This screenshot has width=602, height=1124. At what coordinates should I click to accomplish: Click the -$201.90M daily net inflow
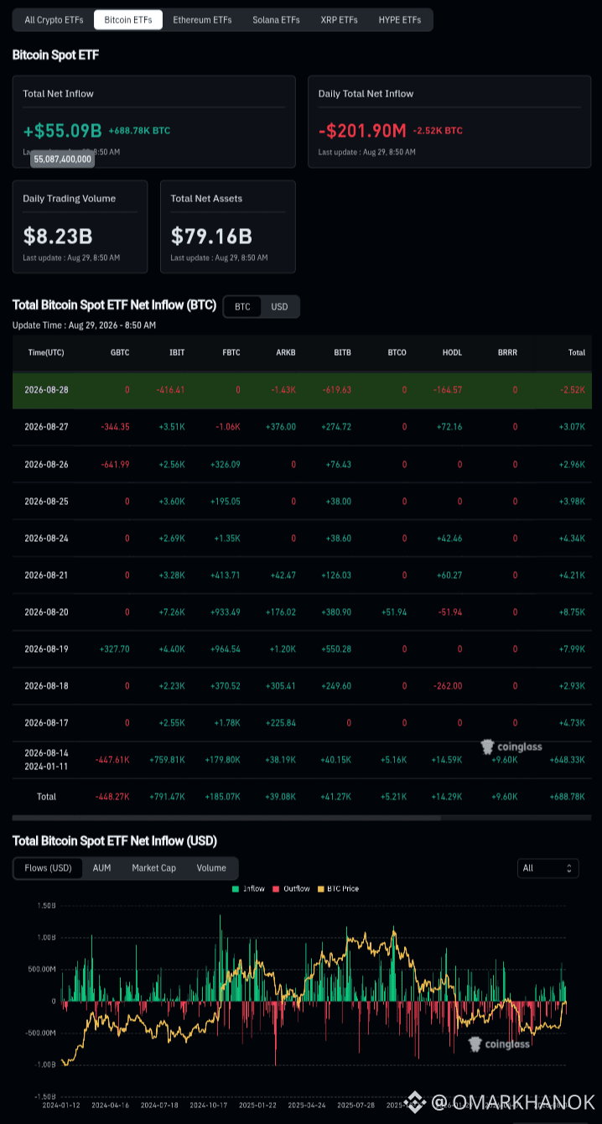point(362,131)
